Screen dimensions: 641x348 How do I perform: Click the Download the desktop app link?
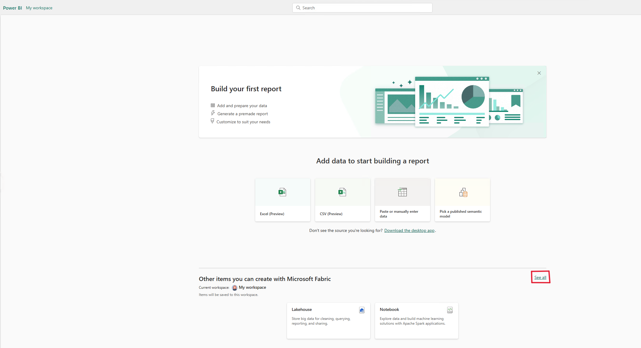[409, 231]
